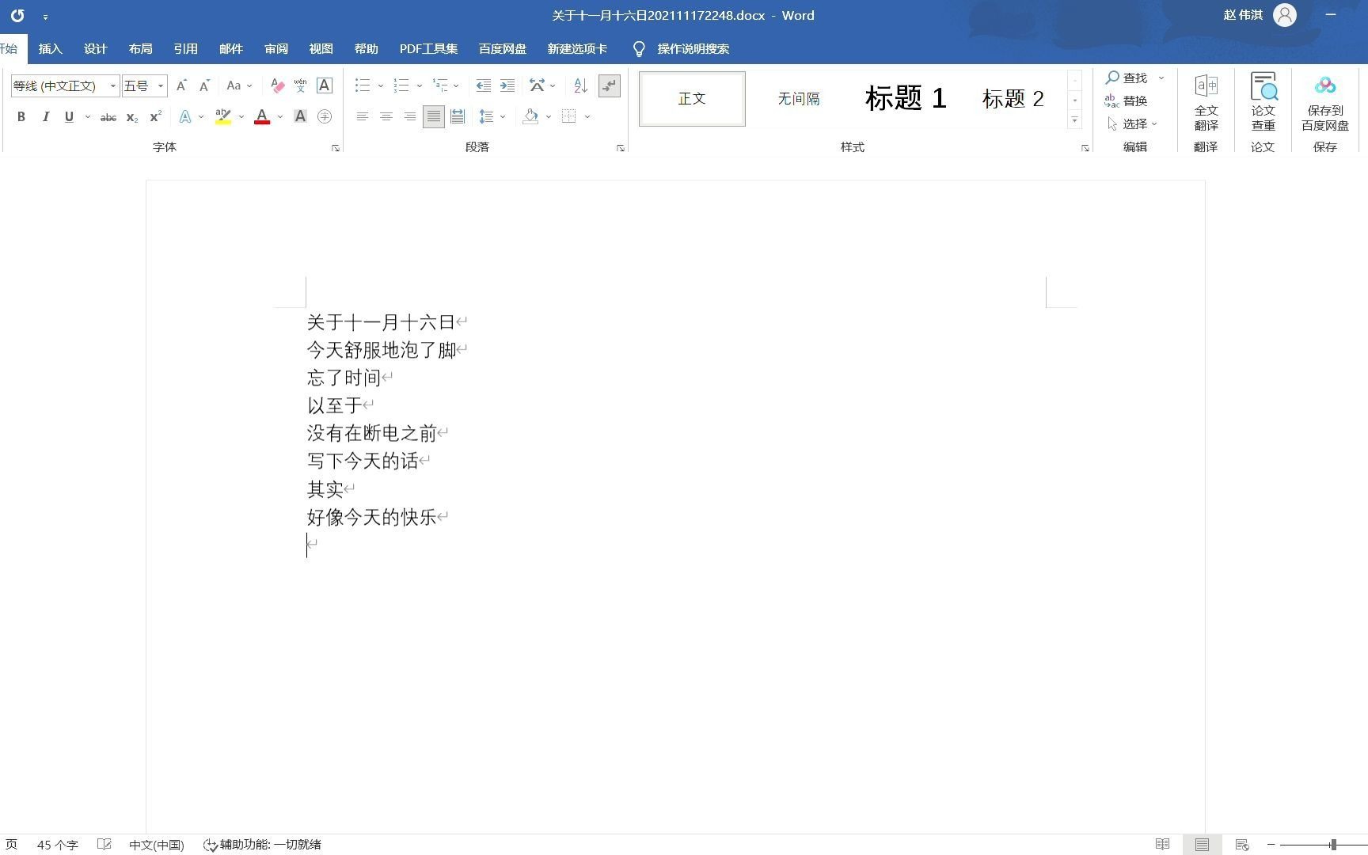Open 插入 Insert tab

pyautogui.click(x=50, y=49)
